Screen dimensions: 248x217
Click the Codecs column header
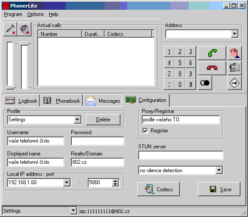128,34
